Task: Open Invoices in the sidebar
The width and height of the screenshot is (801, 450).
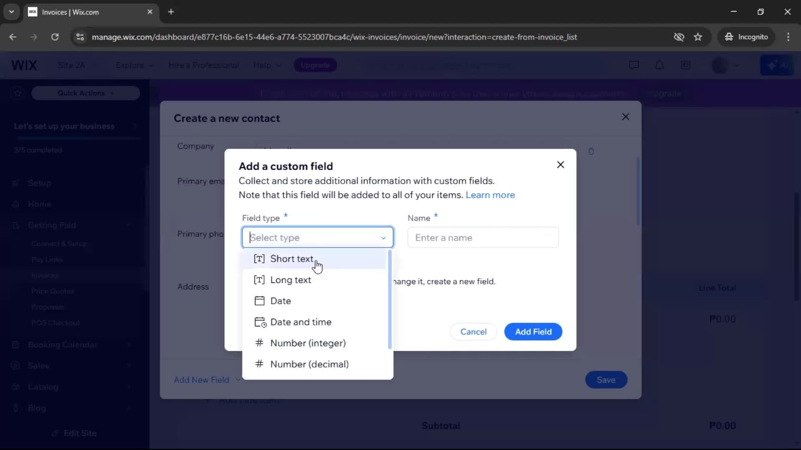Action: (45, 275)
